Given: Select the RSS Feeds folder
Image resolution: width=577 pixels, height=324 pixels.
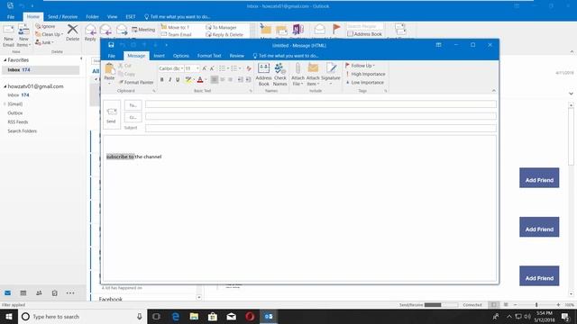Looking at the screenshot, I should click(18, 122).
